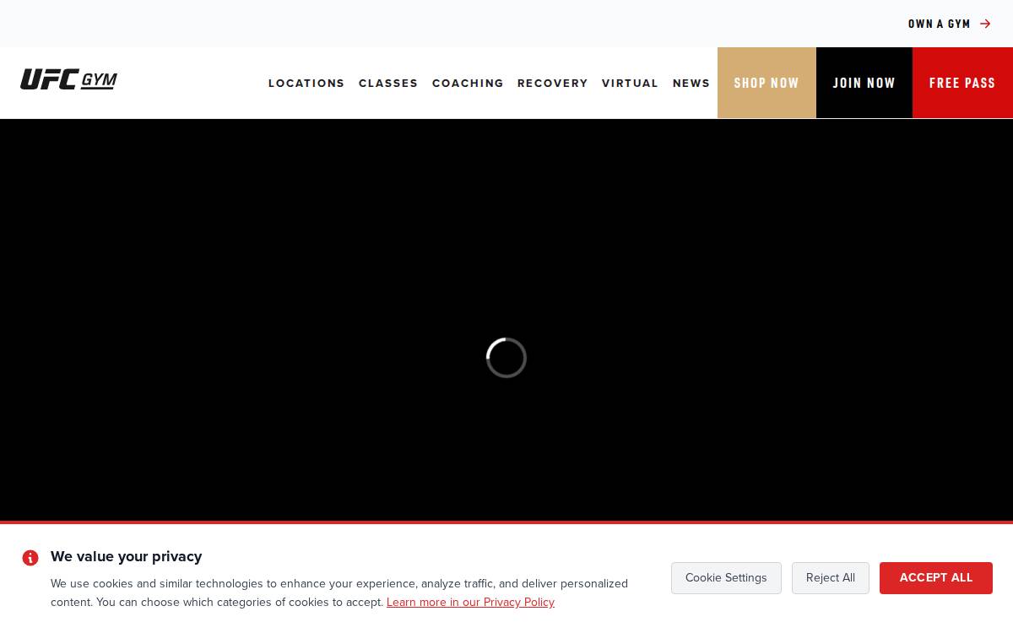The height and width of the screenshot is (633, 1013).
Task: Click the 'We value your privacy' heading
Action: (x=127, y=556)
